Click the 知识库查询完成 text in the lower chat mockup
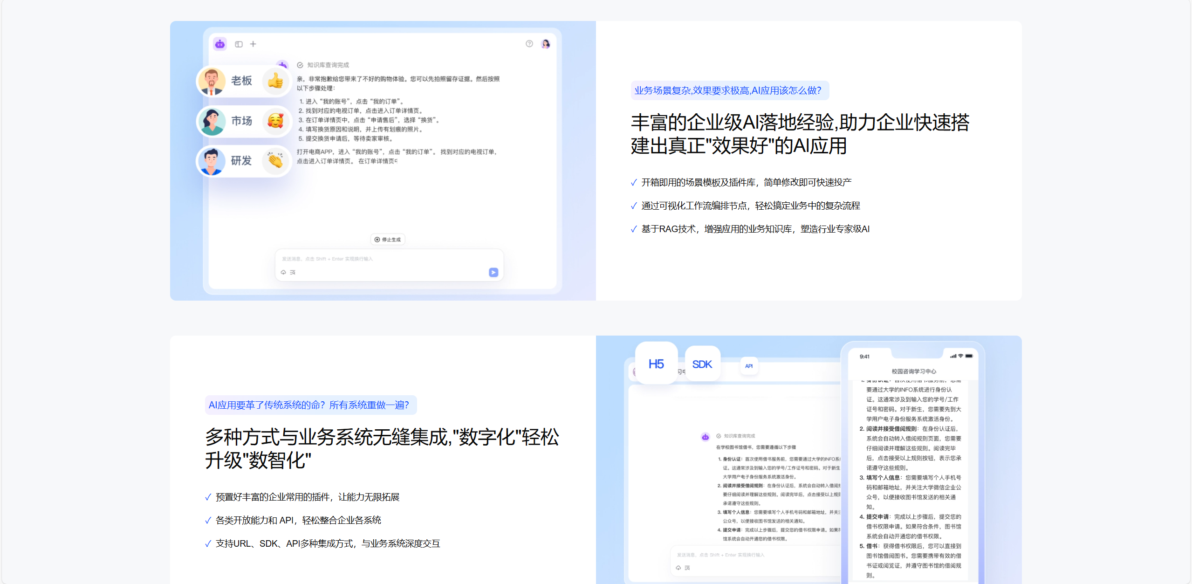The height and width of the screenshot is (584, 1192). point(740,436)
